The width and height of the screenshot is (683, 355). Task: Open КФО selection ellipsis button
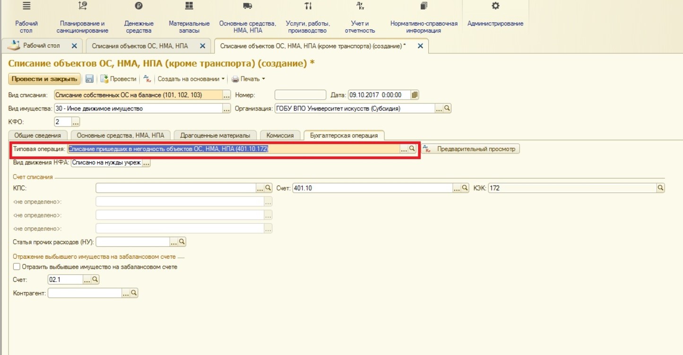[x=76, y=122]
